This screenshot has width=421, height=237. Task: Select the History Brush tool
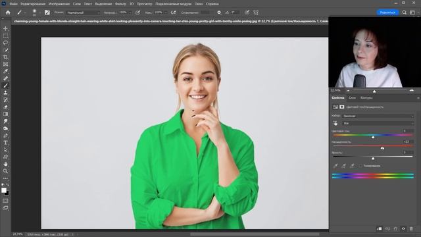click(5, 99)
